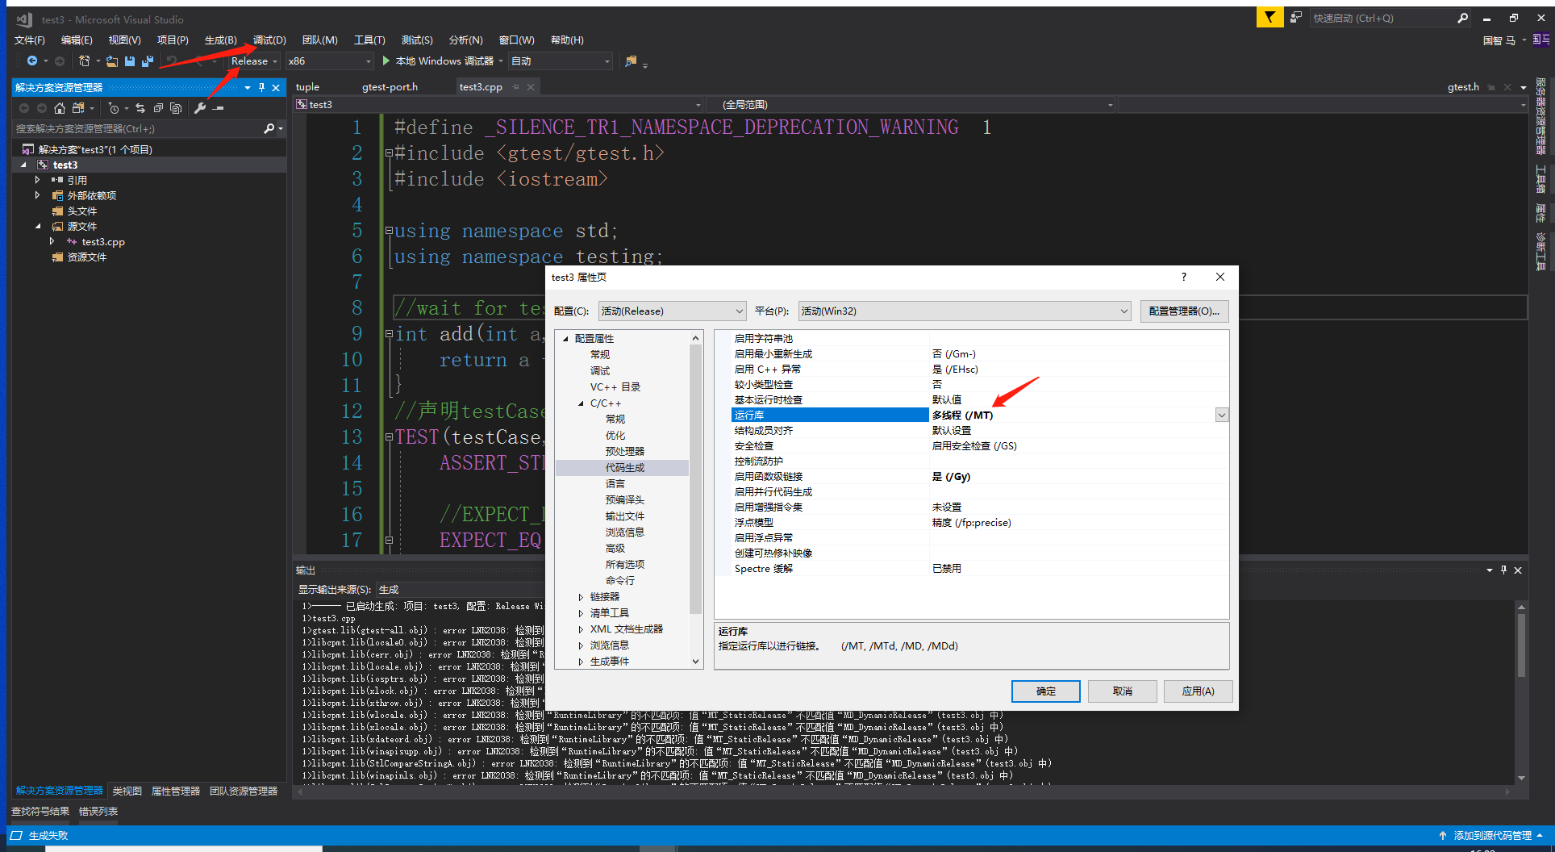Click the Open File icon on the toolbar
This screenshot has height=852, width=1555.
pyautogui.click(x=110, y=61)
